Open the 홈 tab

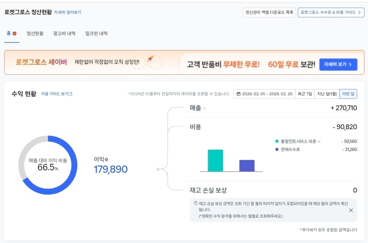point(11,34)
